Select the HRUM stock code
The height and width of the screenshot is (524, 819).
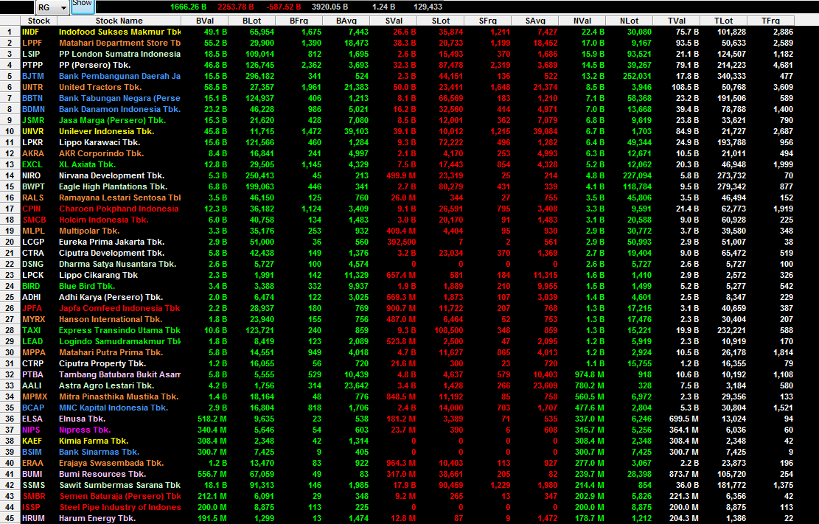point(33,518)
